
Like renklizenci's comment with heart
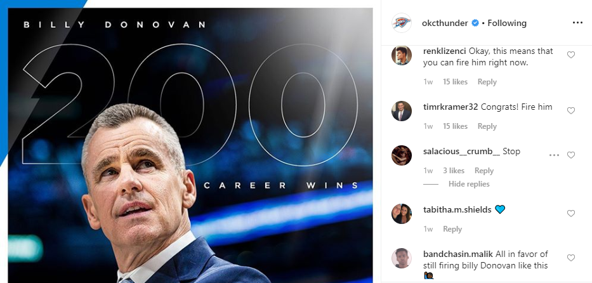[x=570, y=55]
